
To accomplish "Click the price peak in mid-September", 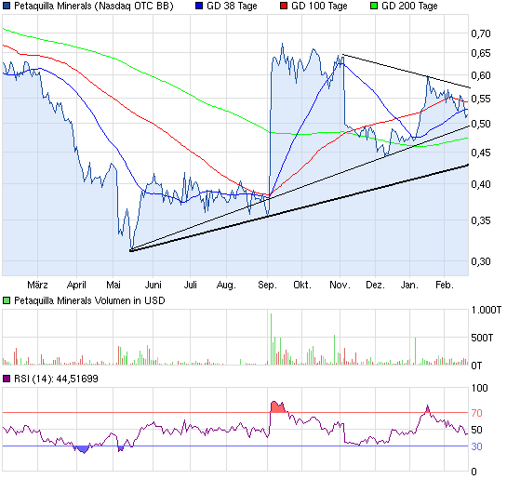I will point(282,44).
